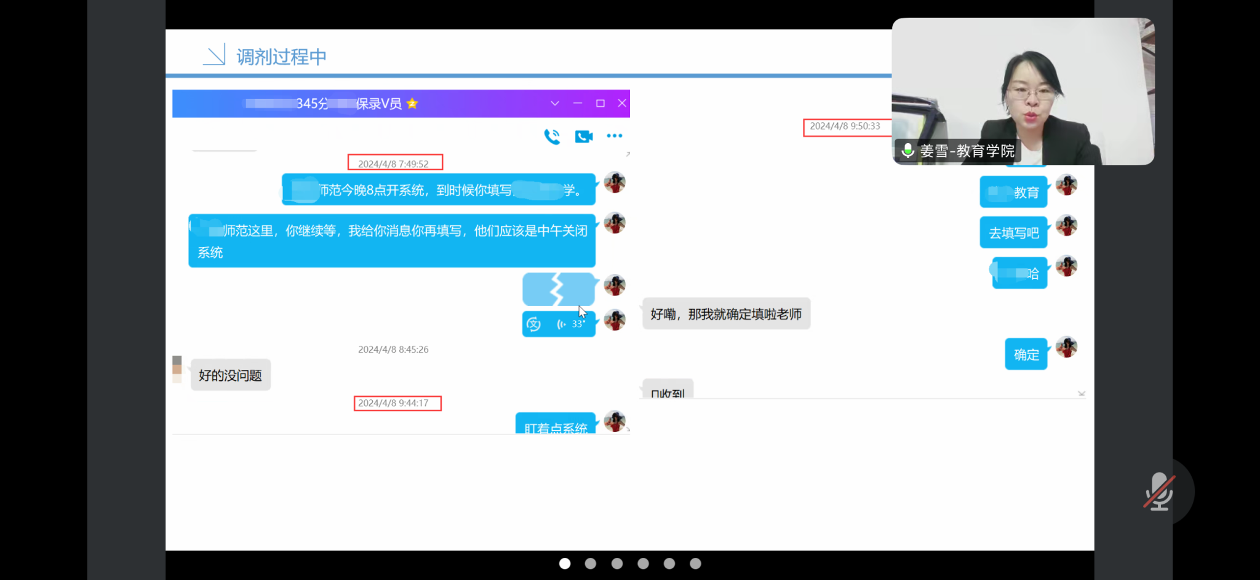Click the arrow icon beside the 调剂过程中 title

coord(215,55)
